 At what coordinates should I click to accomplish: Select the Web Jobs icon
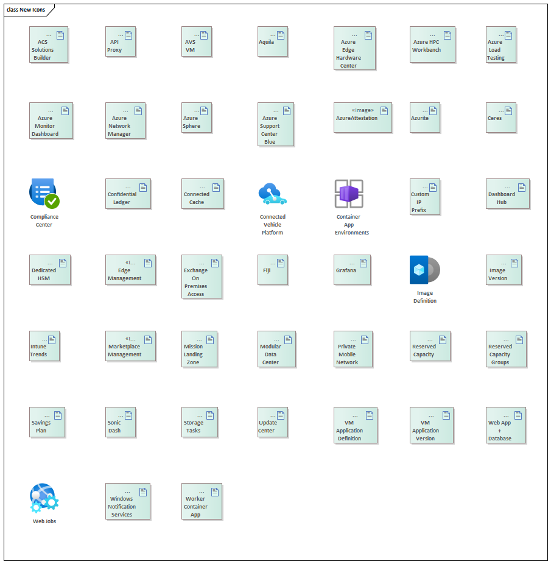coord(44,498)
